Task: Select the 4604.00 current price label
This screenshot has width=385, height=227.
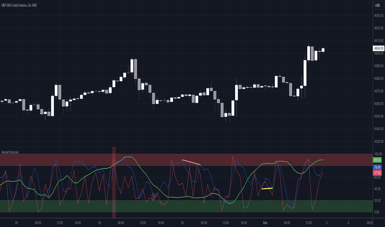Action: pyautogui.click(x=378, y=48)
